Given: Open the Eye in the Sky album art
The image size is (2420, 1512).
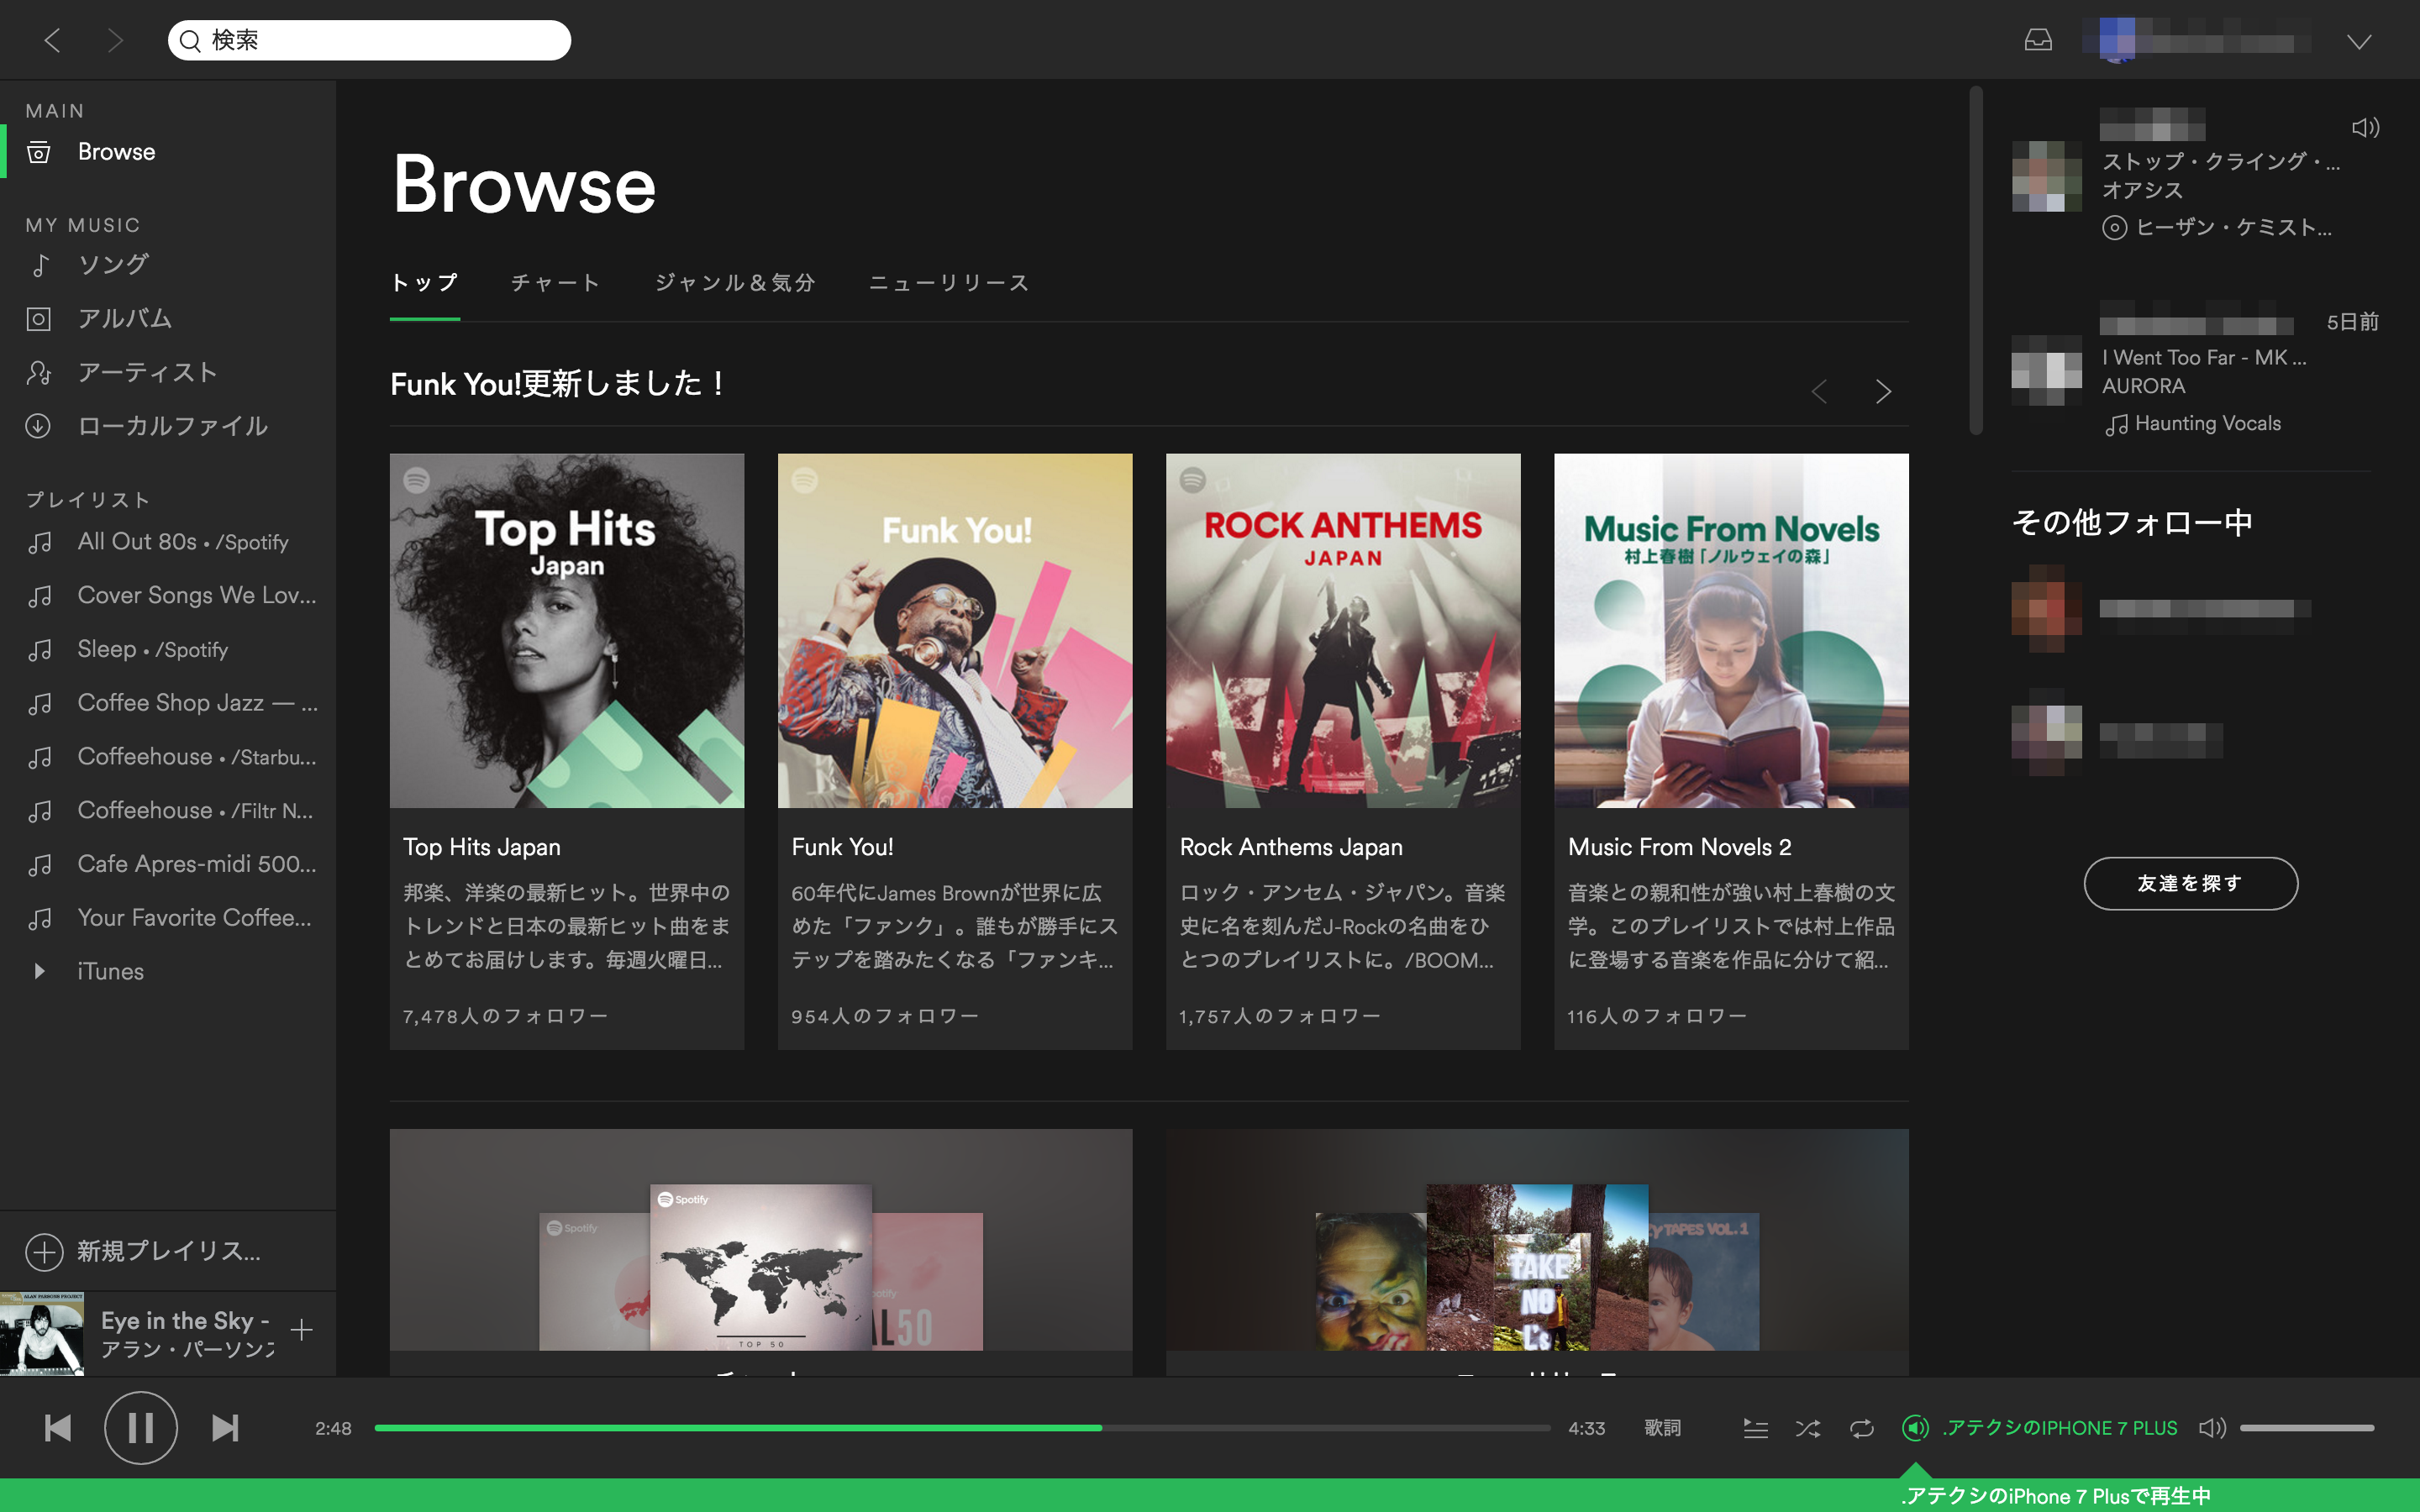Looking at the screenshot, I should coord(42,1333).
